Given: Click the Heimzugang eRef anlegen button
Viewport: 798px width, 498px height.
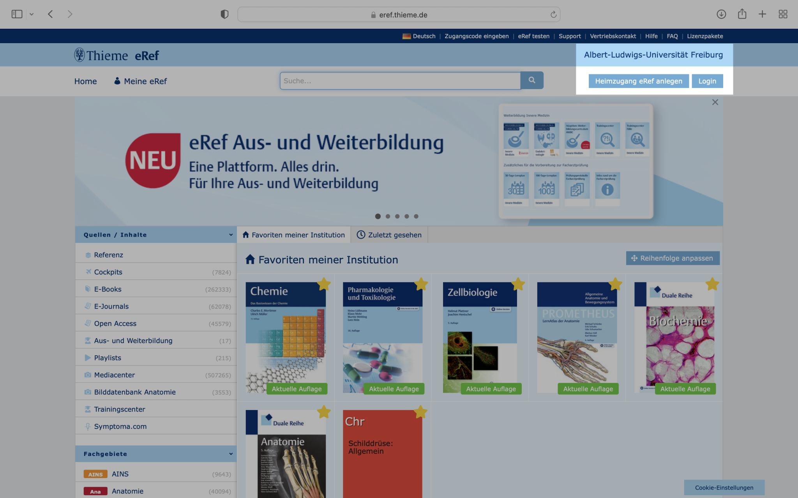Looking at the screenshot, I should tap(639, 81).
